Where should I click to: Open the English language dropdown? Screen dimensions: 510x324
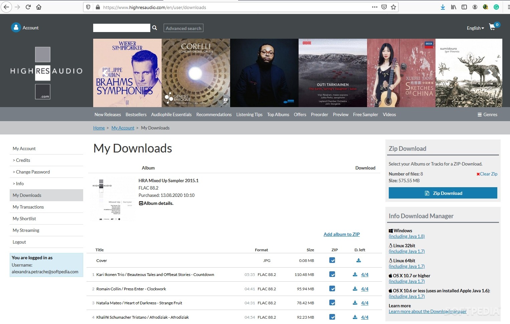pyautogui.click(x=475, y=28)
